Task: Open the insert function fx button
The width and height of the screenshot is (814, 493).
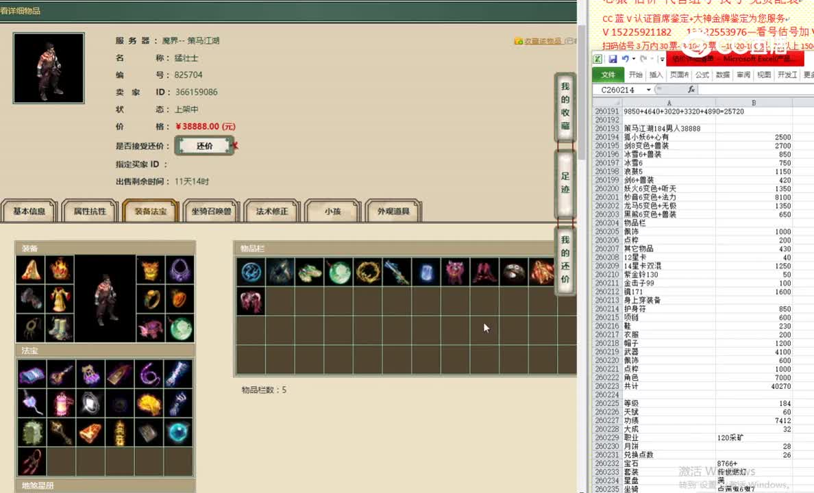Action: coord(691,89)
